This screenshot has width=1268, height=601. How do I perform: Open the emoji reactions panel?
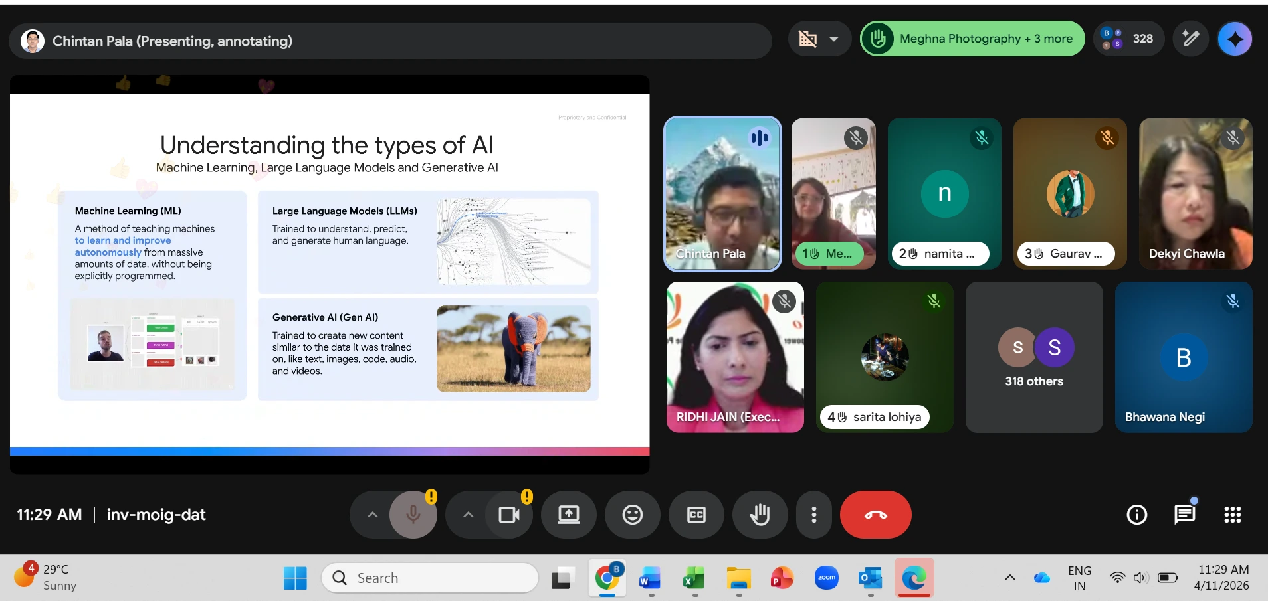tap(632, 515)
